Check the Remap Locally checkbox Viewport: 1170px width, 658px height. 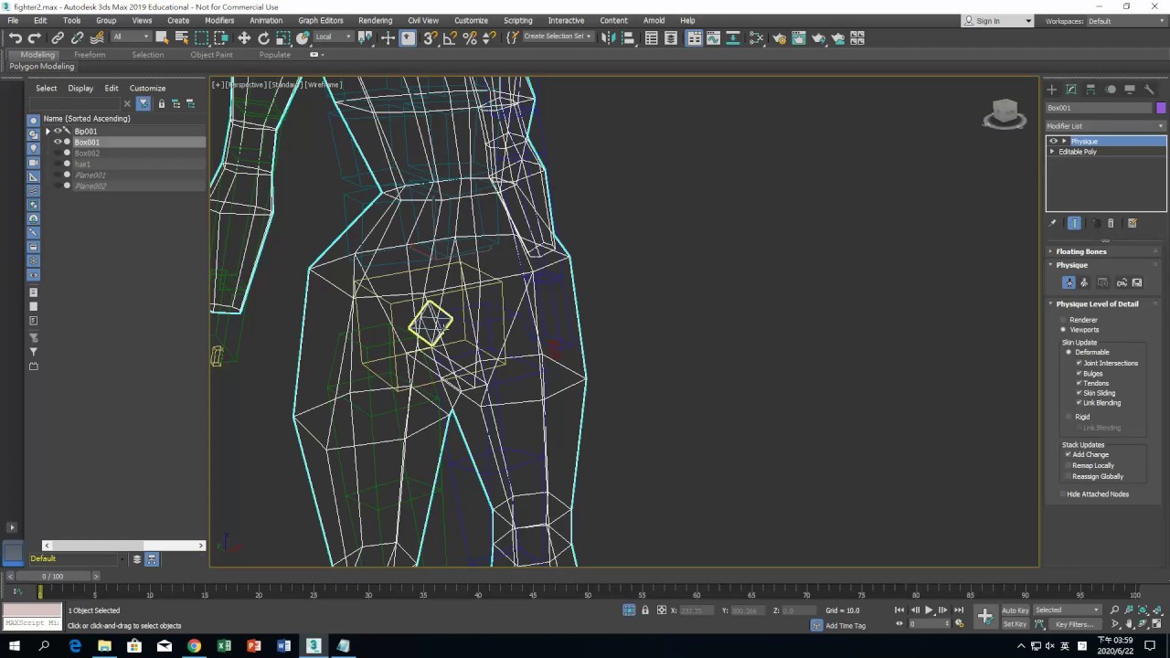click(1068, 465)
